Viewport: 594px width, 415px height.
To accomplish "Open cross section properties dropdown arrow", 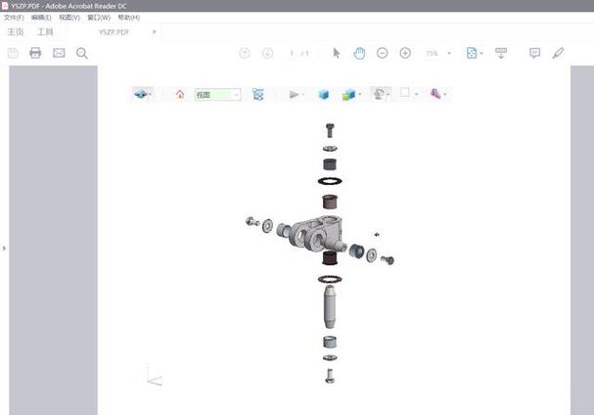I will (445, 94).
